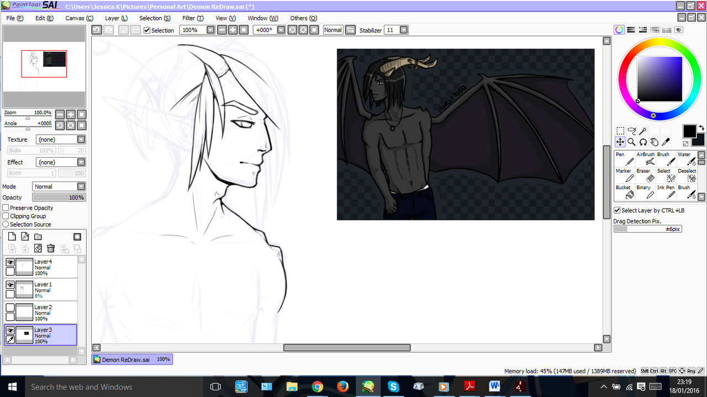Click zoom out minus button in toolbar

[x=222, y=30]
